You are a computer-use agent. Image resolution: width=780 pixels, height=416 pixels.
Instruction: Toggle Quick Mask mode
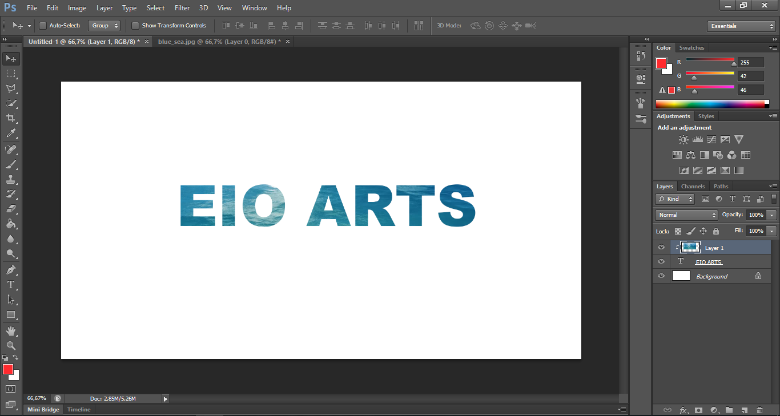click(x=11, y=389)
